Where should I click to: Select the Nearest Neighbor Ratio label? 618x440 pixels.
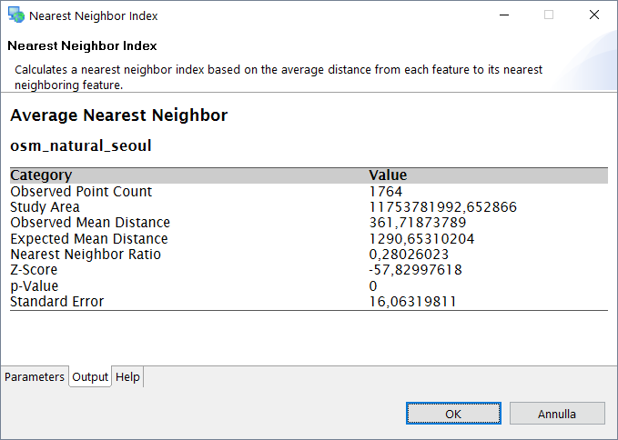tap(86, 255)
